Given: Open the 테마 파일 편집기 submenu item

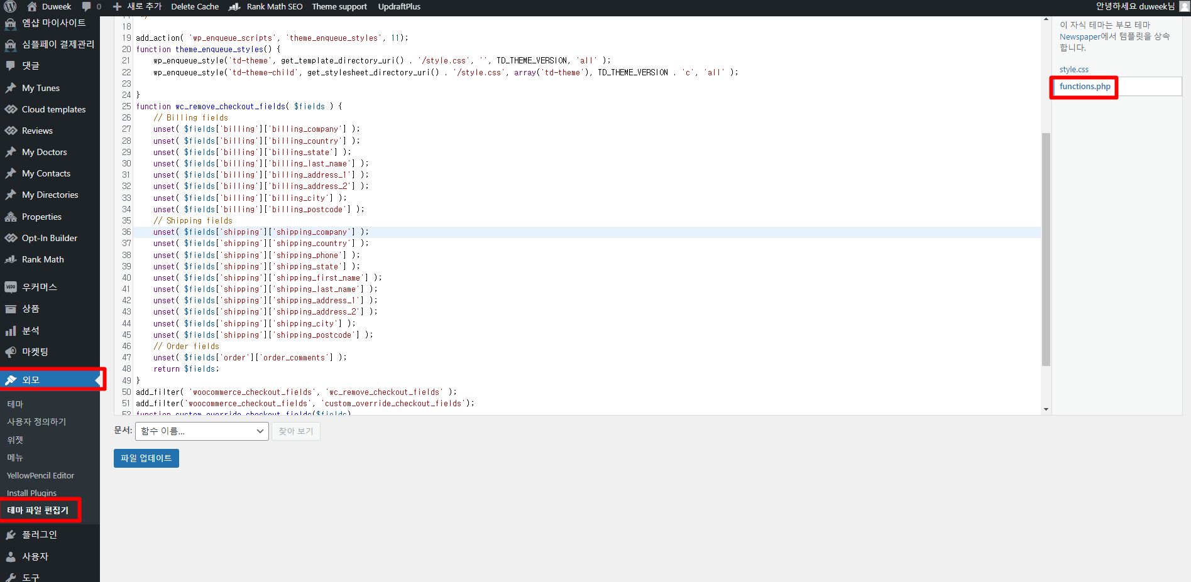Looking at the screenshot, I should (38, 510).
